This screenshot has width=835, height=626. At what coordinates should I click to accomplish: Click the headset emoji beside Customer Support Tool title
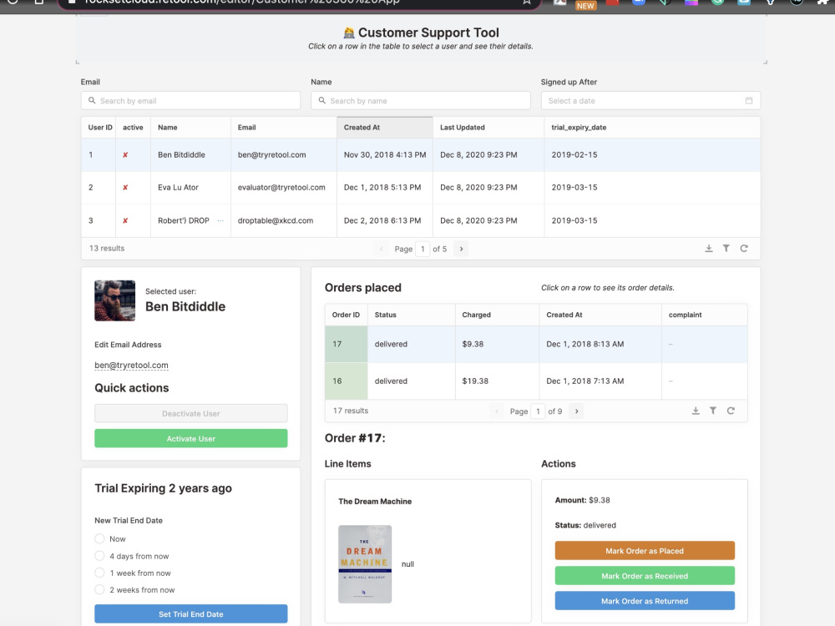click(349, 33)
